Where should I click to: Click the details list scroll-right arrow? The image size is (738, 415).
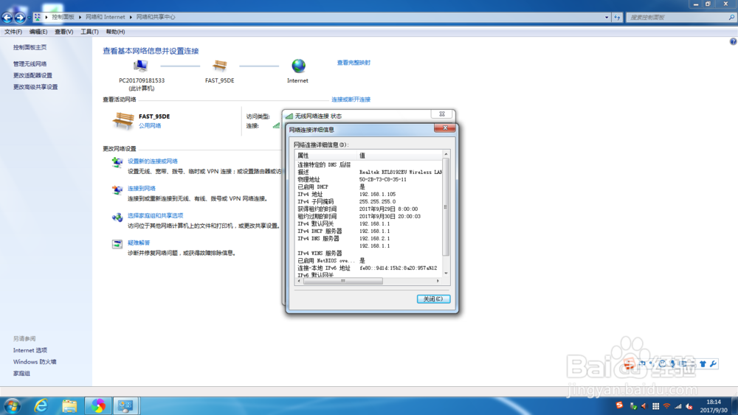(438, 281)
